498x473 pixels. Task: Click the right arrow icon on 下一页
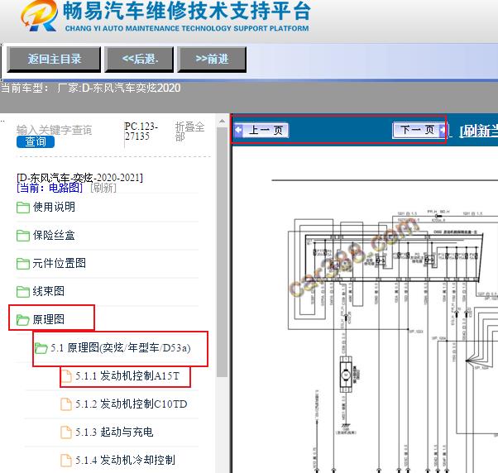point(442,130)
